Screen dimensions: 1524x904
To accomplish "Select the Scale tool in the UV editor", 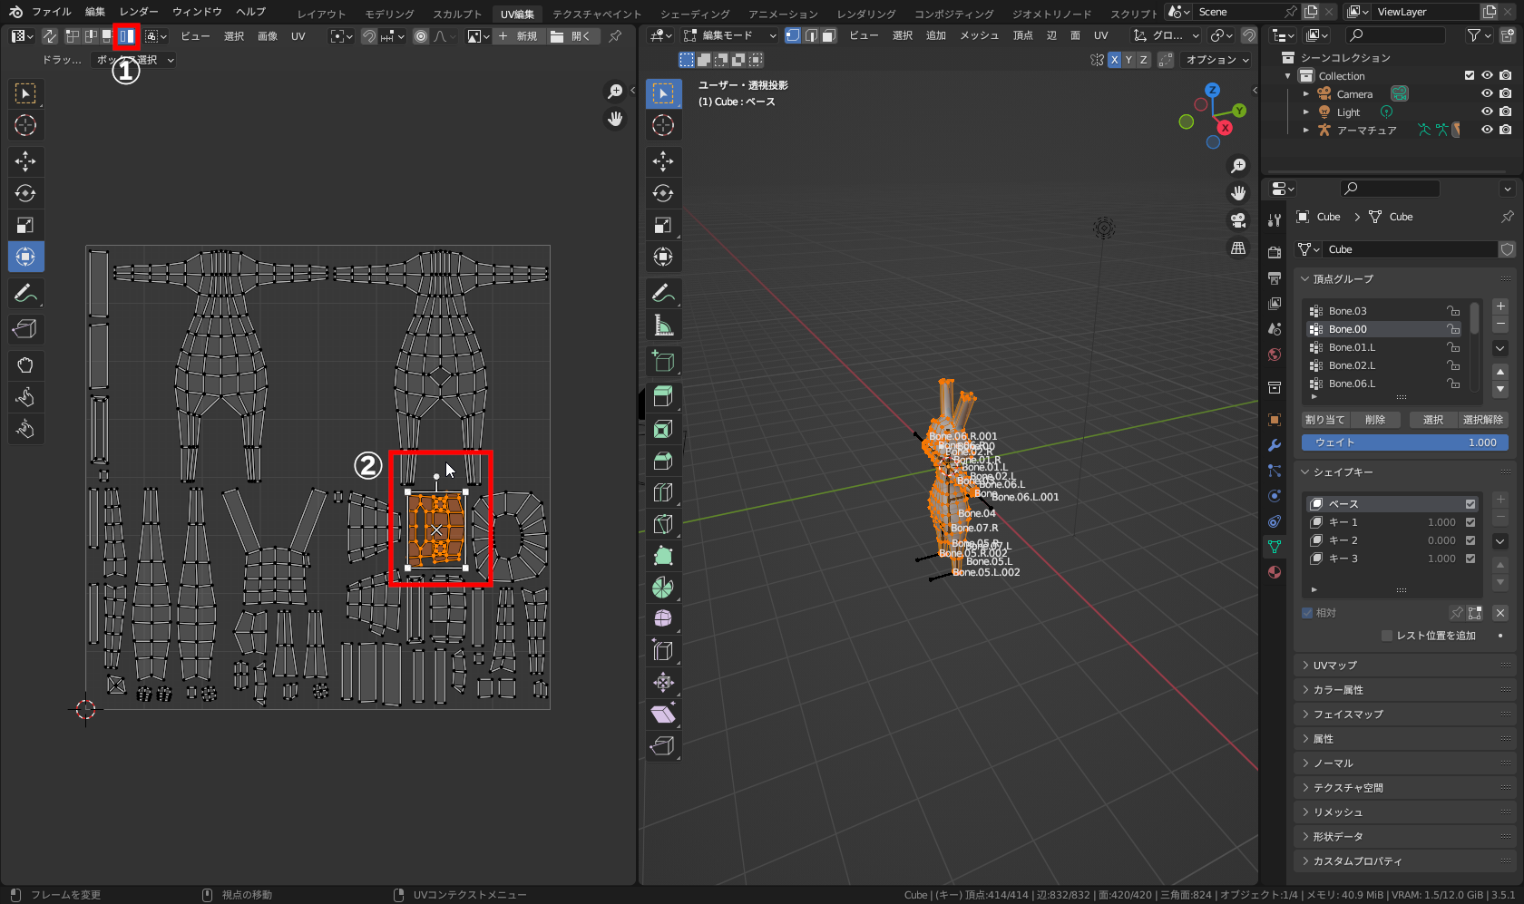I will point(25,225).
